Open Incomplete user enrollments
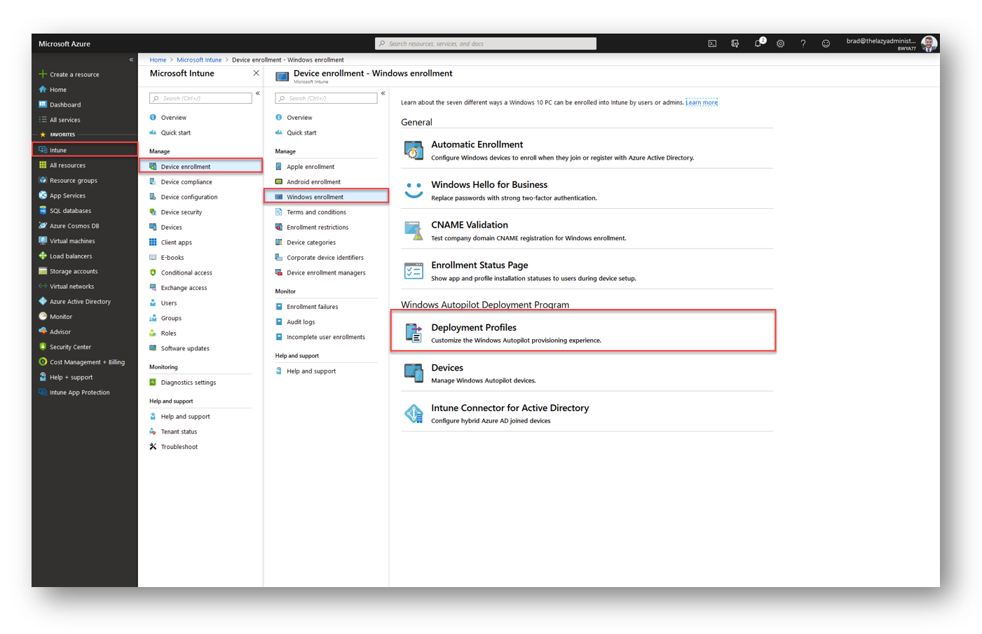This screenshot has height=634, width=982. [x=325, y=337]
